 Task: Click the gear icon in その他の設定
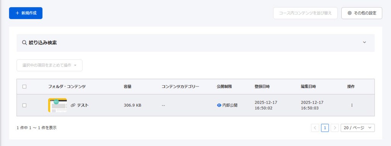click(x=349, y=13)
